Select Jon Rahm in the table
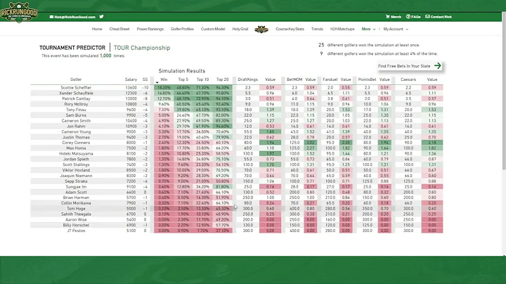The image size is (506, 284). coord(76,127)
